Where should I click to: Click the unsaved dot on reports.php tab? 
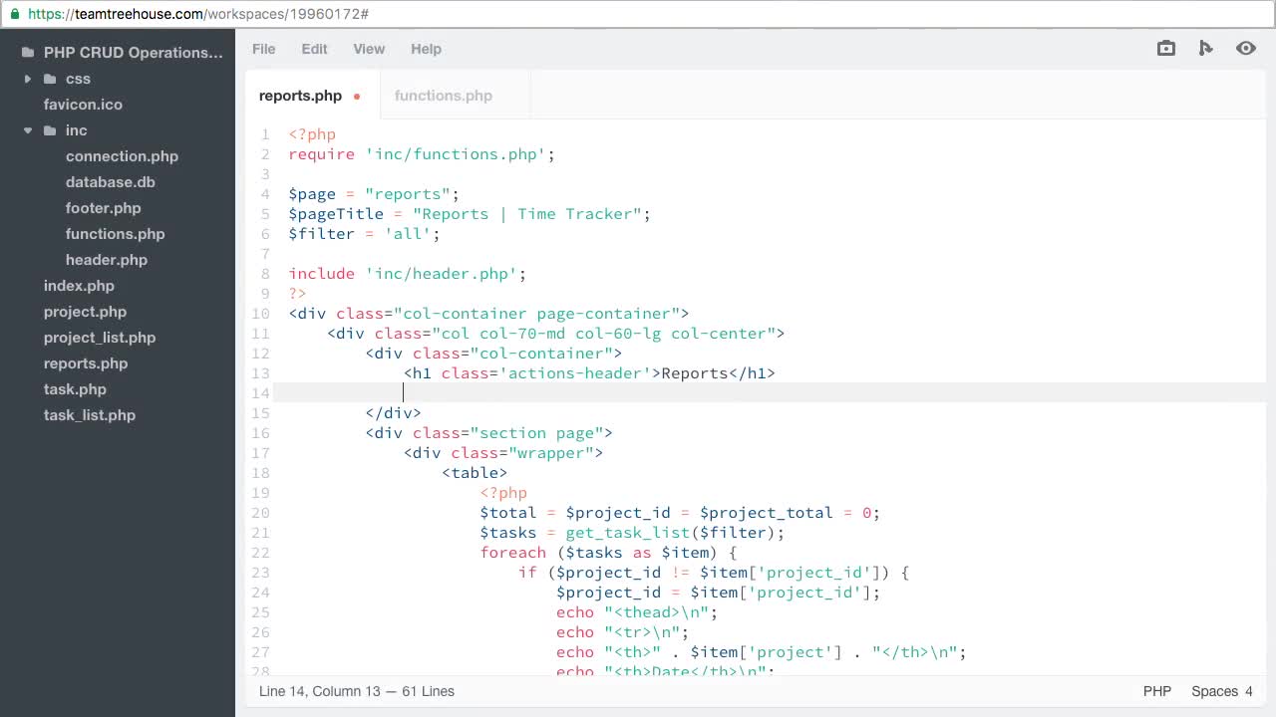click(357, 97)
